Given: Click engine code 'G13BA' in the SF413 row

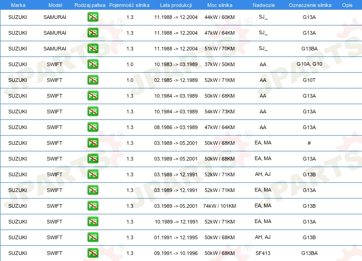Looking at the screenshot, I should point(309,253).
